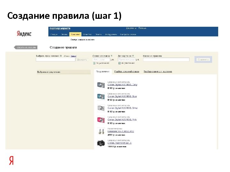
Task: Open Canon Digital IXUS 95 IS Silver link
Action: [123, 108]
